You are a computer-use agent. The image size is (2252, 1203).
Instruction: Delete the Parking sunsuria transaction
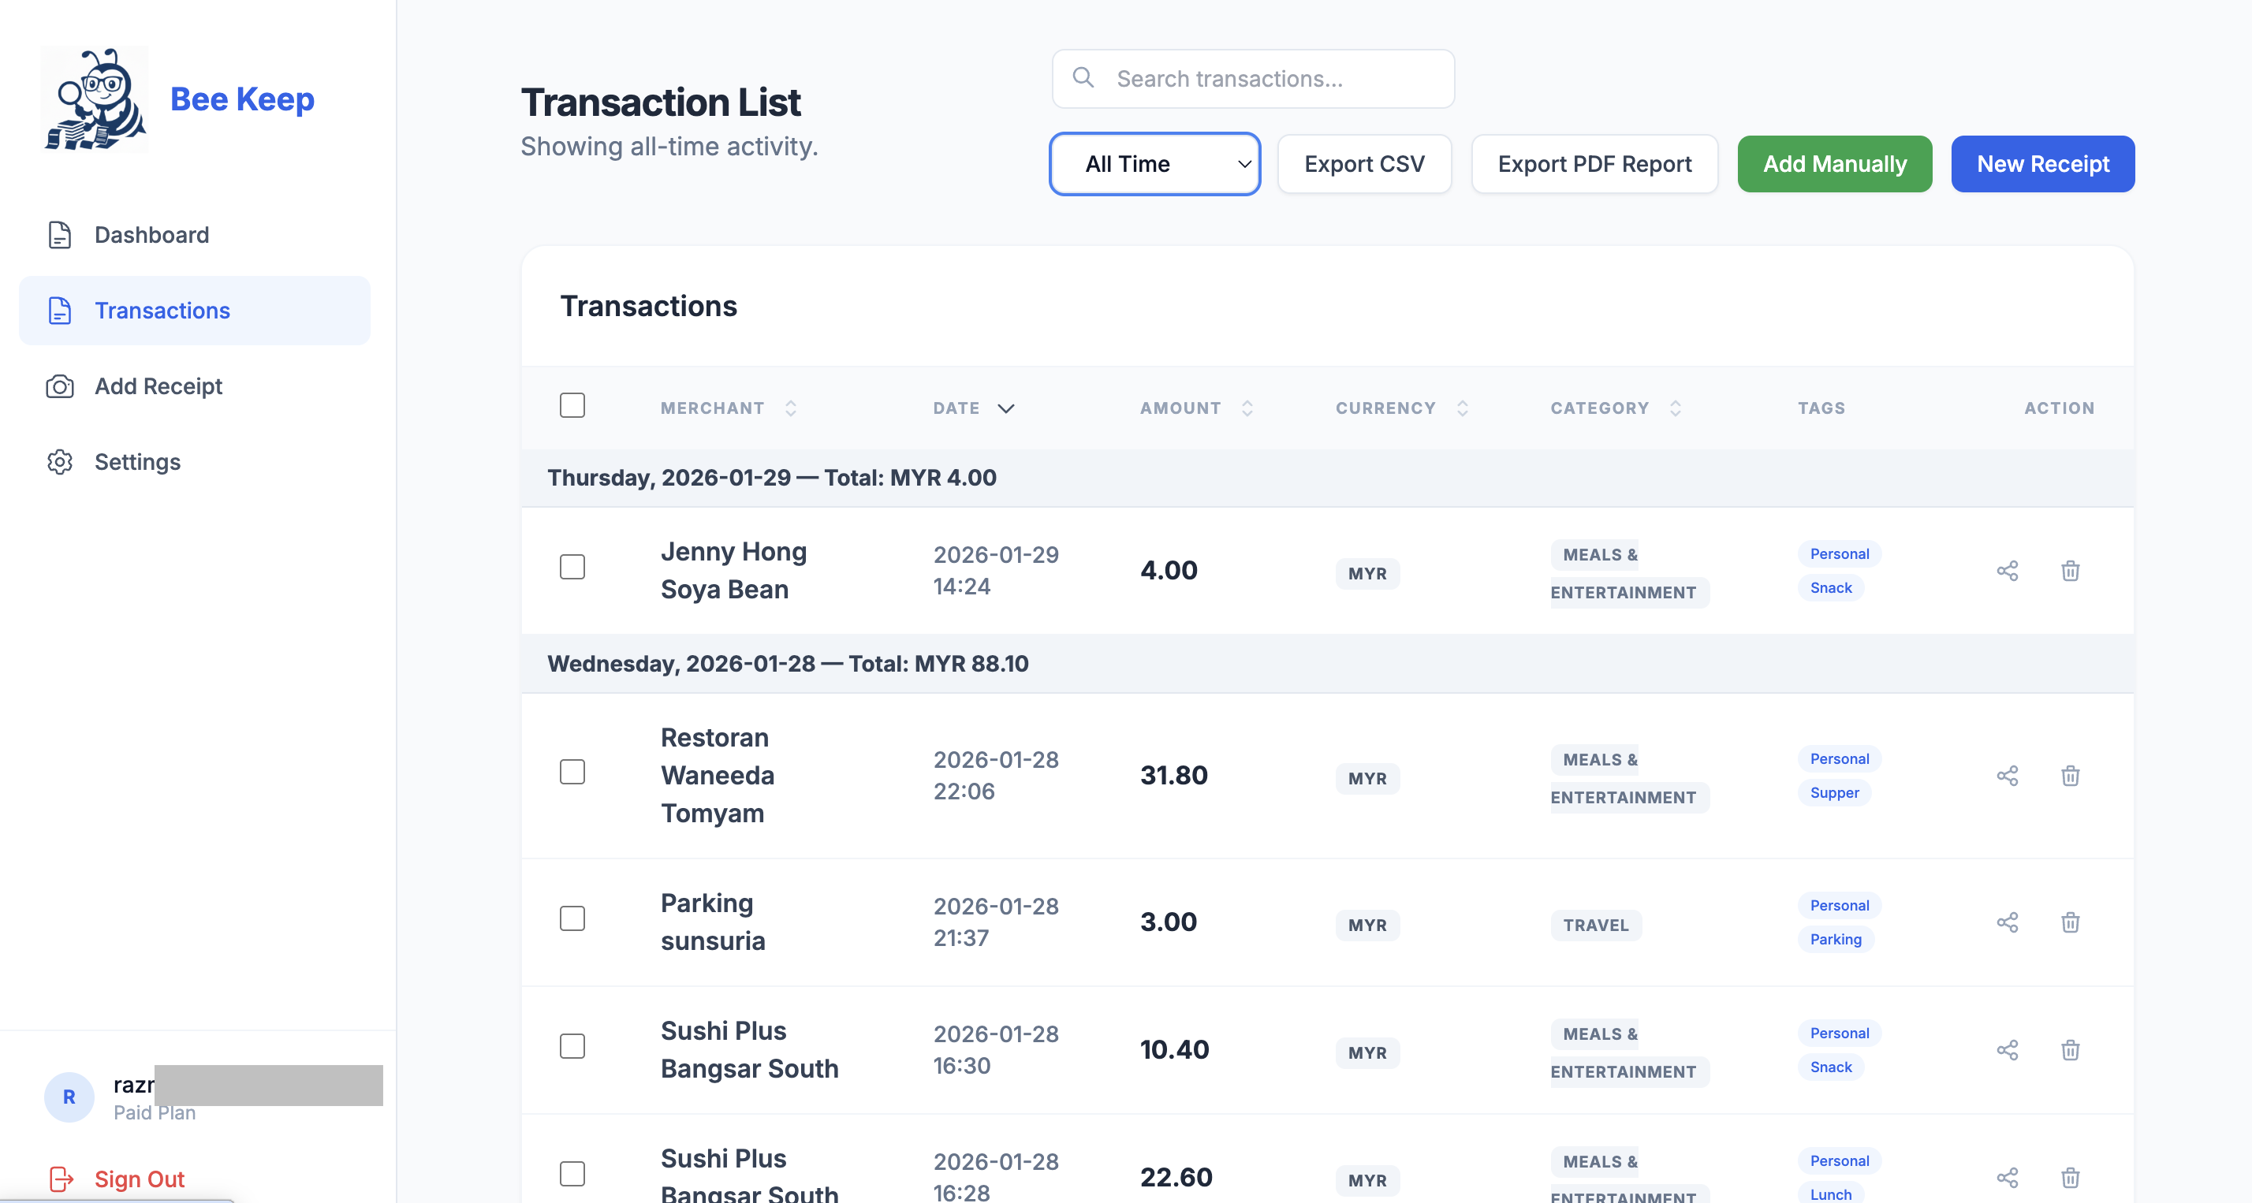tap(2070, 922)
